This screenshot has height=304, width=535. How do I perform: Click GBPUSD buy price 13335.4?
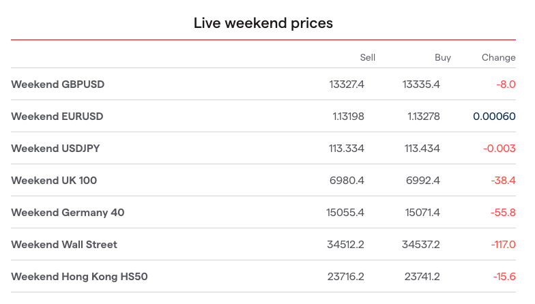421,85
